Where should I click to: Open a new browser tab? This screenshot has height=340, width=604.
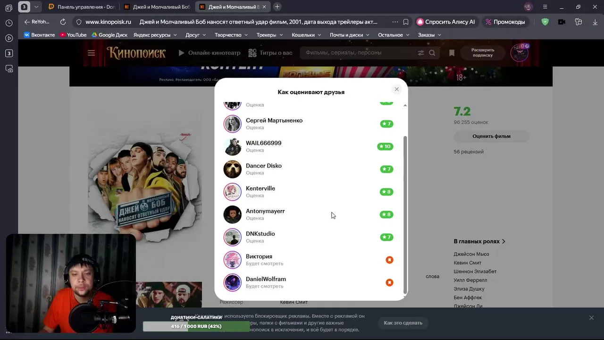[277, 7]
